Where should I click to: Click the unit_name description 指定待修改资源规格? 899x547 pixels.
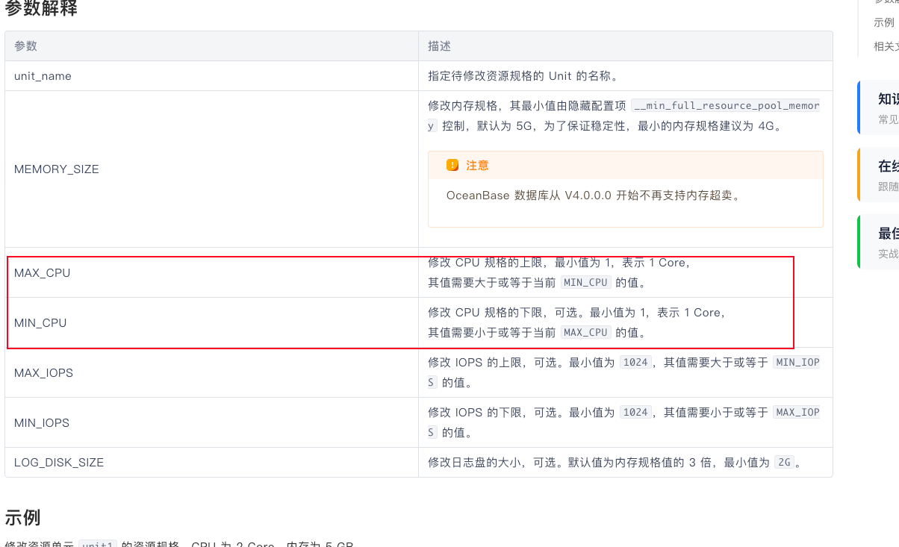[523, 76]
